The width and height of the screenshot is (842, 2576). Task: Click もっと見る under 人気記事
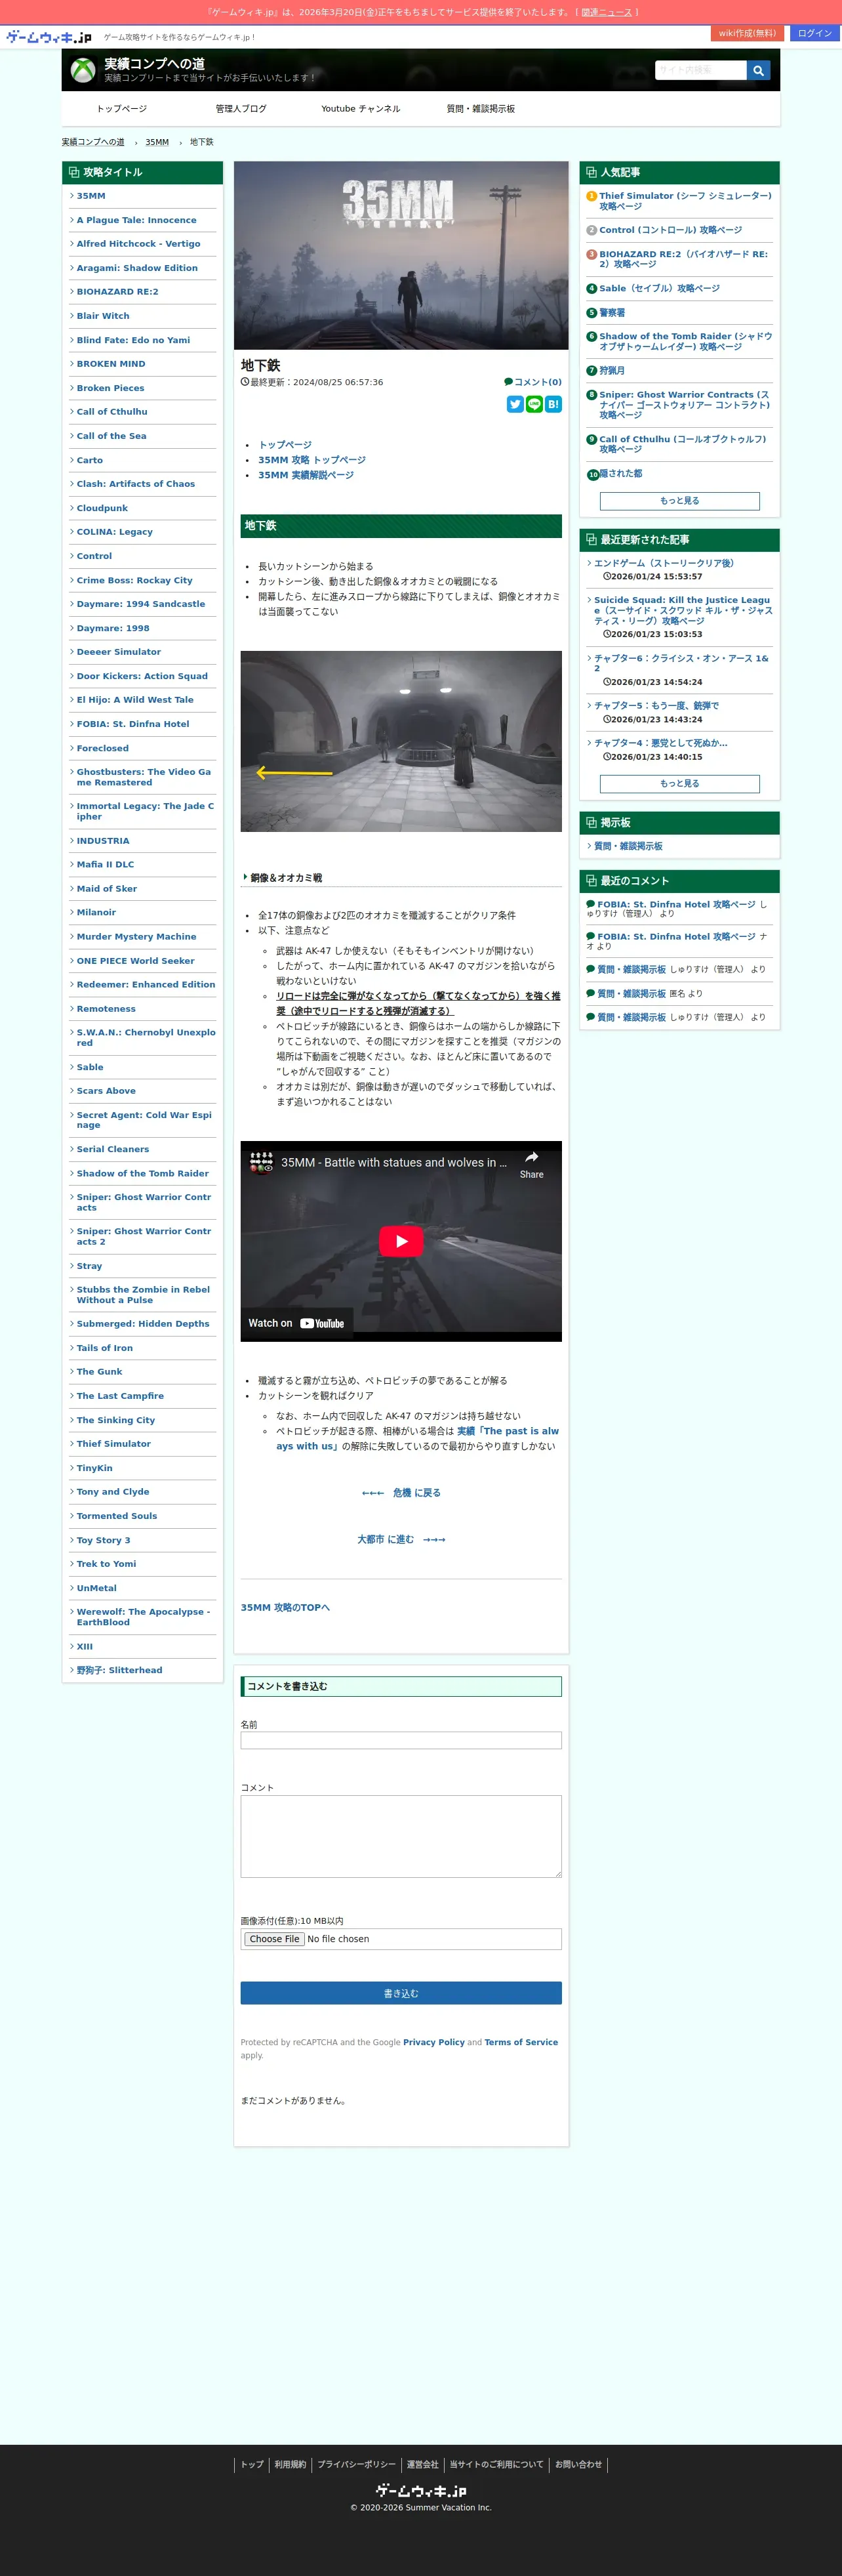(680, 501)
